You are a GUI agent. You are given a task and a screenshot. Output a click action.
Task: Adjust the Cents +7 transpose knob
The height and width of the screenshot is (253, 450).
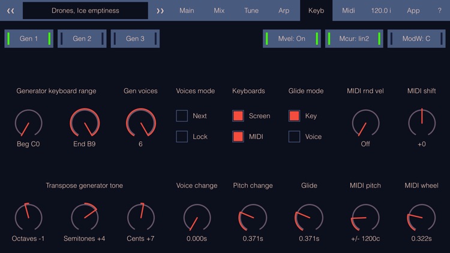pyautogui.click(x=140, y=218)
